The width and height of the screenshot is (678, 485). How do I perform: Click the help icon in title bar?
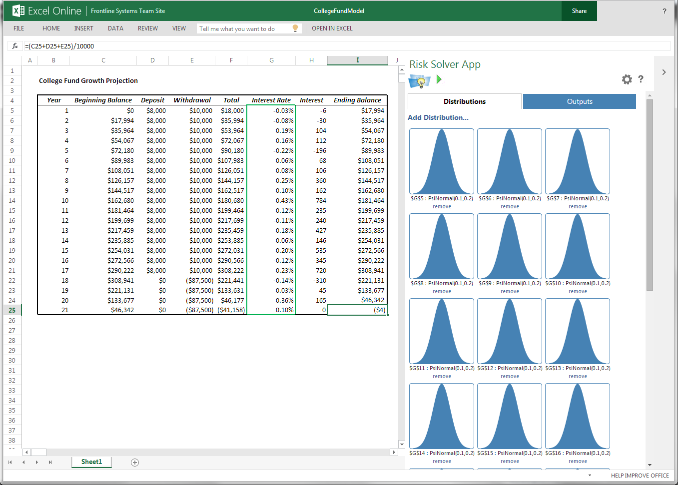664,11
